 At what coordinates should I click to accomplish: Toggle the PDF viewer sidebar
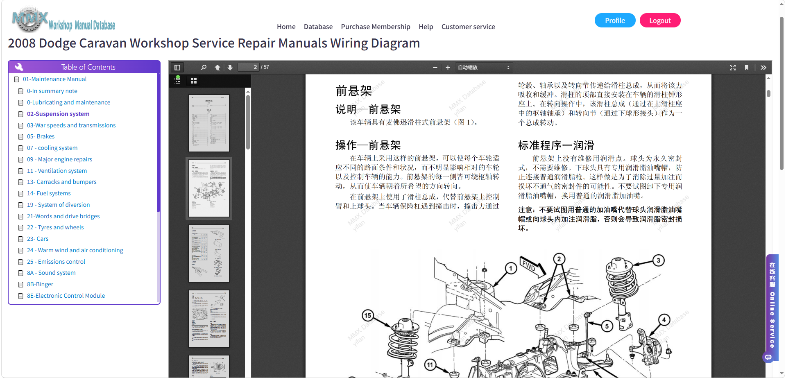[x=177, y=68]
